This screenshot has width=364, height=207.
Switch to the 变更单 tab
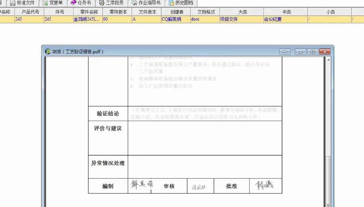[x=53, y=3]
